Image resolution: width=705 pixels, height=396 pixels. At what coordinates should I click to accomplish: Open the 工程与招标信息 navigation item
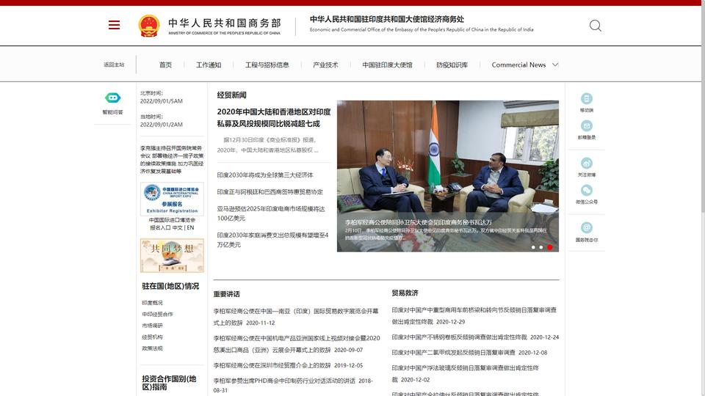pos(267,65)
